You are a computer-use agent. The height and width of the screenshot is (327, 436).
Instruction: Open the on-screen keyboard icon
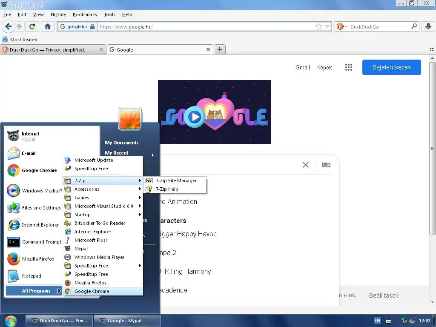point(326,165)
